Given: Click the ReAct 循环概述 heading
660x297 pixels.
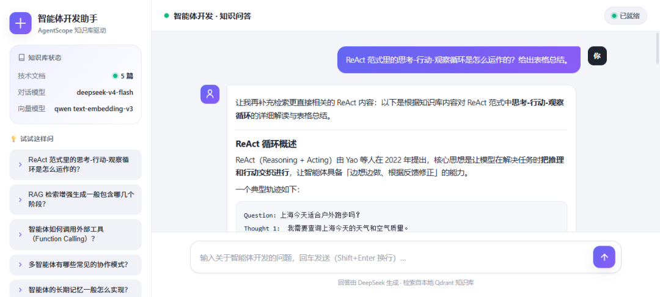Looking at the screenshot, I should pyautogui.click(x=266, y=144).
